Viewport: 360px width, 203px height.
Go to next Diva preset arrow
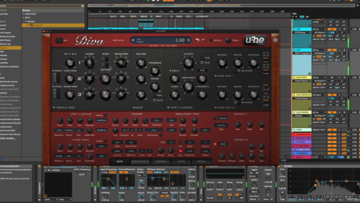[189, 40]
